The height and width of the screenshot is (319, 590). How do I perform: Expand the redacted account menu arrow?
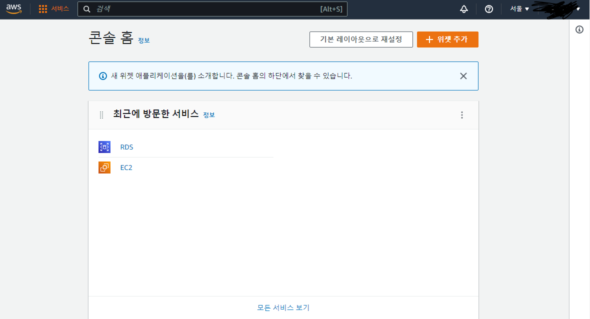coord(578,9)
